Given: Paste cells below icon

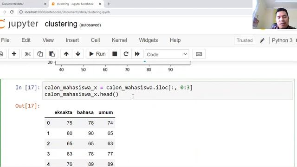Looking at the screenshot, I should click(x=52, y=54).
